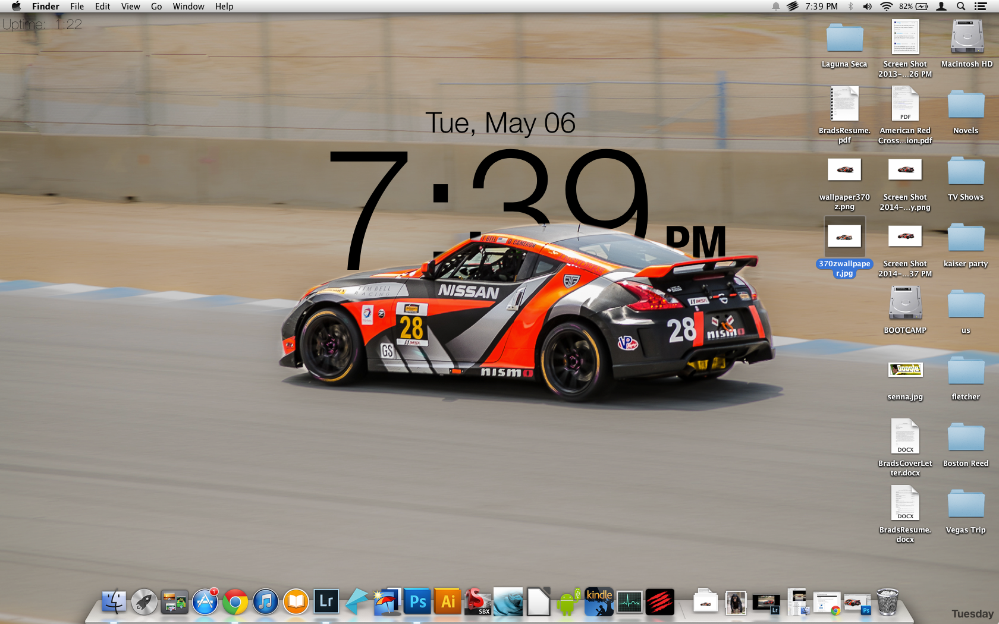Select BradsResume.pdf on the desktop
Viewport: 999px width, 624px height.
point(844,115)
